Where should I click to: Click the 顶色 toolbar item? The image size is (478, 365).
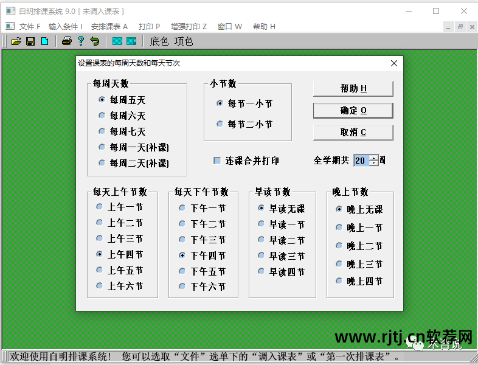click(184, 41)
